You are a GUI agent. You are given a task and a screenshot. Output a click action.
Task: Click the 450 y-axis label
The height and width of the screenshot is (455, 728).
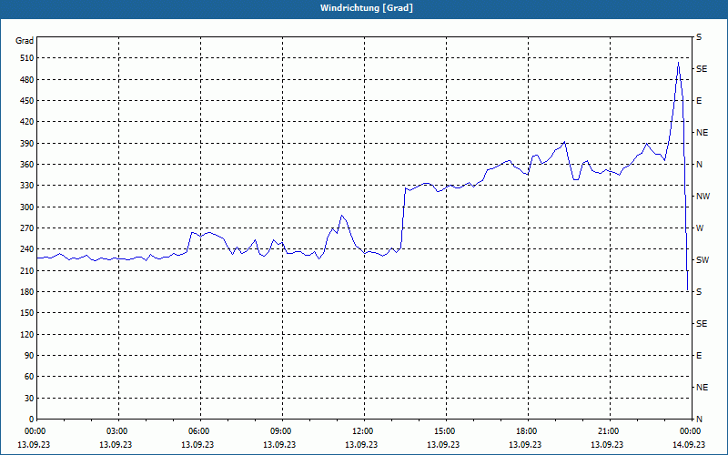click(27, 101)
